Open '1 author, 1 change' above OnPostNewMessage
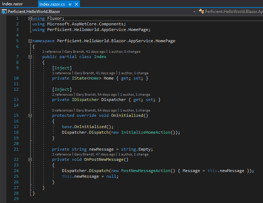The height and width of the screenshot is (203, 263). pyautogui.click(x=133, y=154)
